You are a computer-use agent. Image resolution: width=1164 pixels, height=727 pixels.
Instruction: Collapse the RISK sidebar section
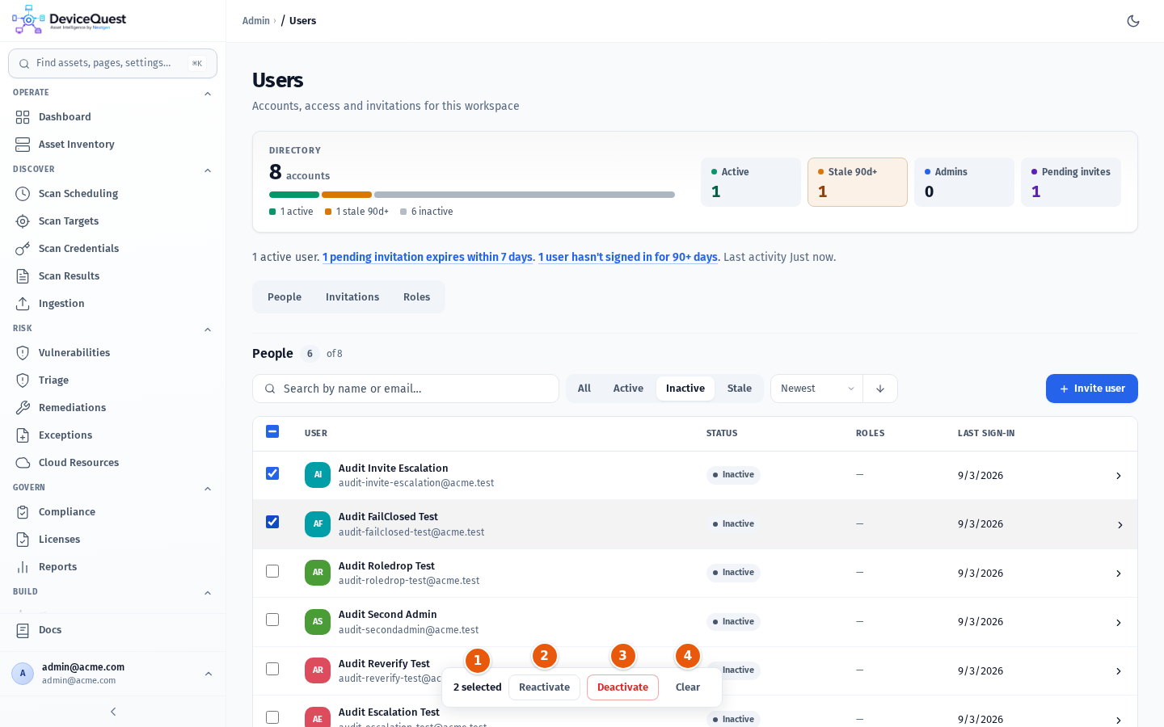point(208,330)
